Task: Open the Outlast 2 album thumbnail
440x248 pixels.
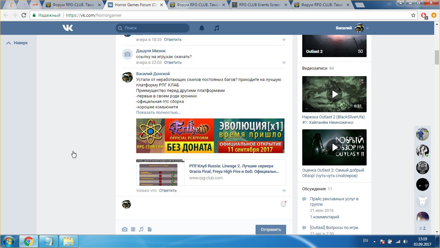Action: [334, 45]
